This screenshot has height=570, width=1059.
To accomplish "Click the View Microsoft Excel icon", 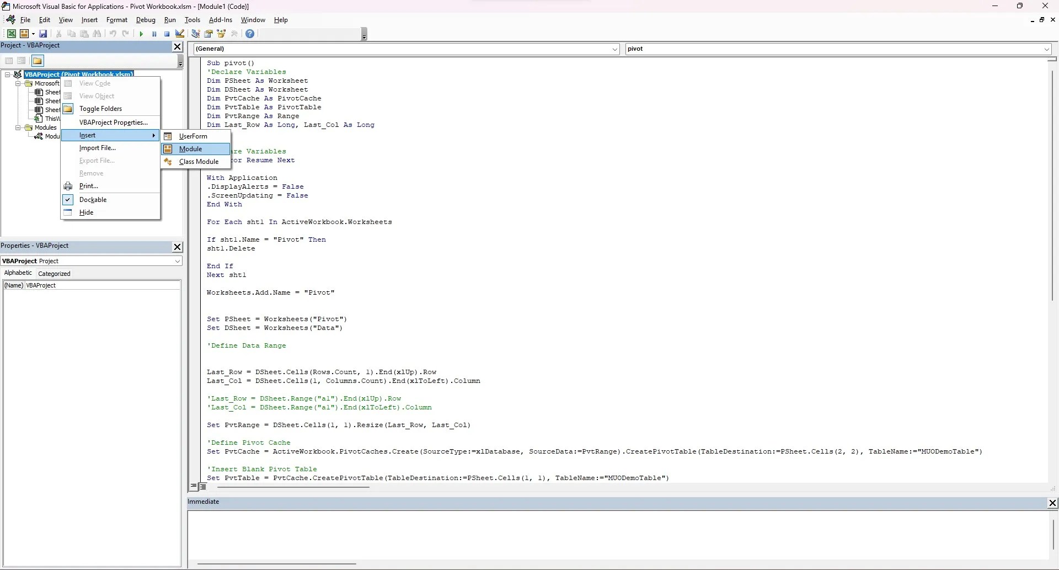I will tap(11, 34).
